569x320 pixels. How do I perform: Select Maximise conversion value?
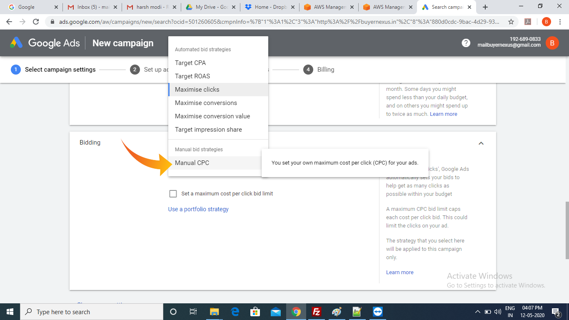218,116
